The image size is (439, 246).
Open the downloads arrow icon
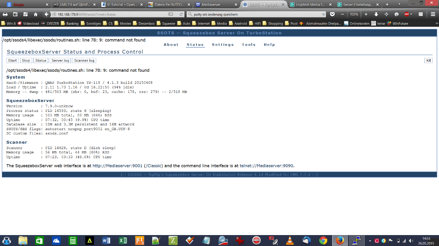point(376,14)
